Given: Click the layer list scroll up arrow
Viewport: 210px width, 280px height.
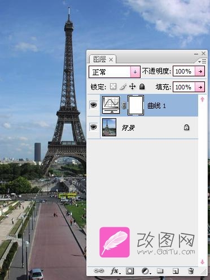Looking at the screenshot, I should click(x=203, y=99).
